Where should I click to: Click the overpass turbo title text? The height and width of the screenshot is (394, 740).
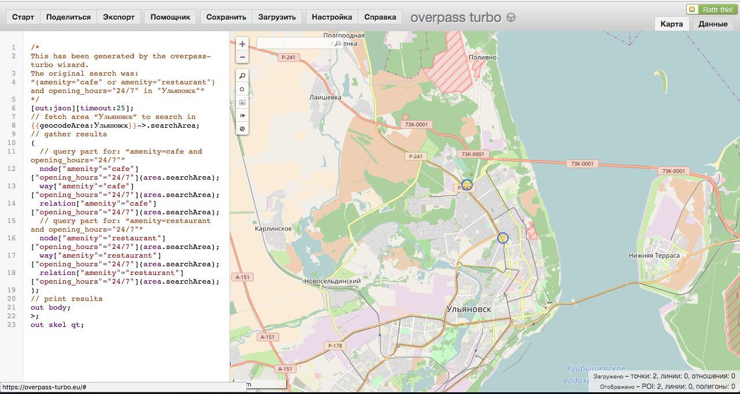[456, 17]
